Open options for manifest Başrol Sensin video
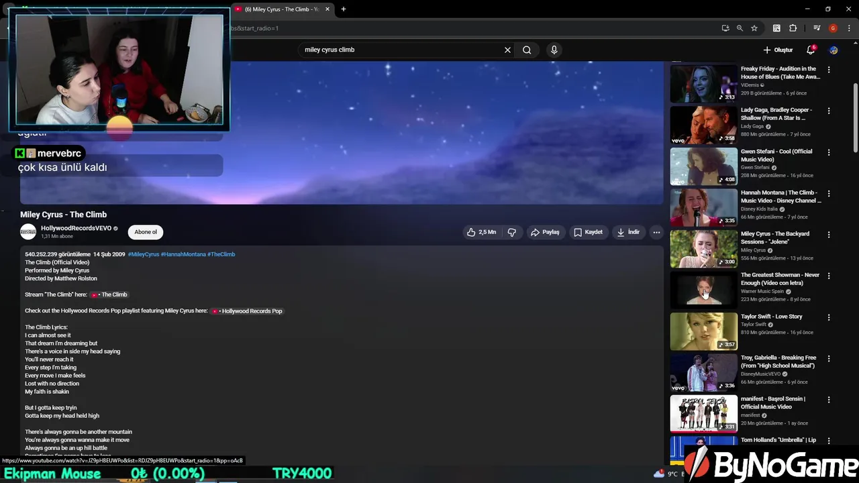This screenshot has height=483, width=859. click(x=829, y=400)
